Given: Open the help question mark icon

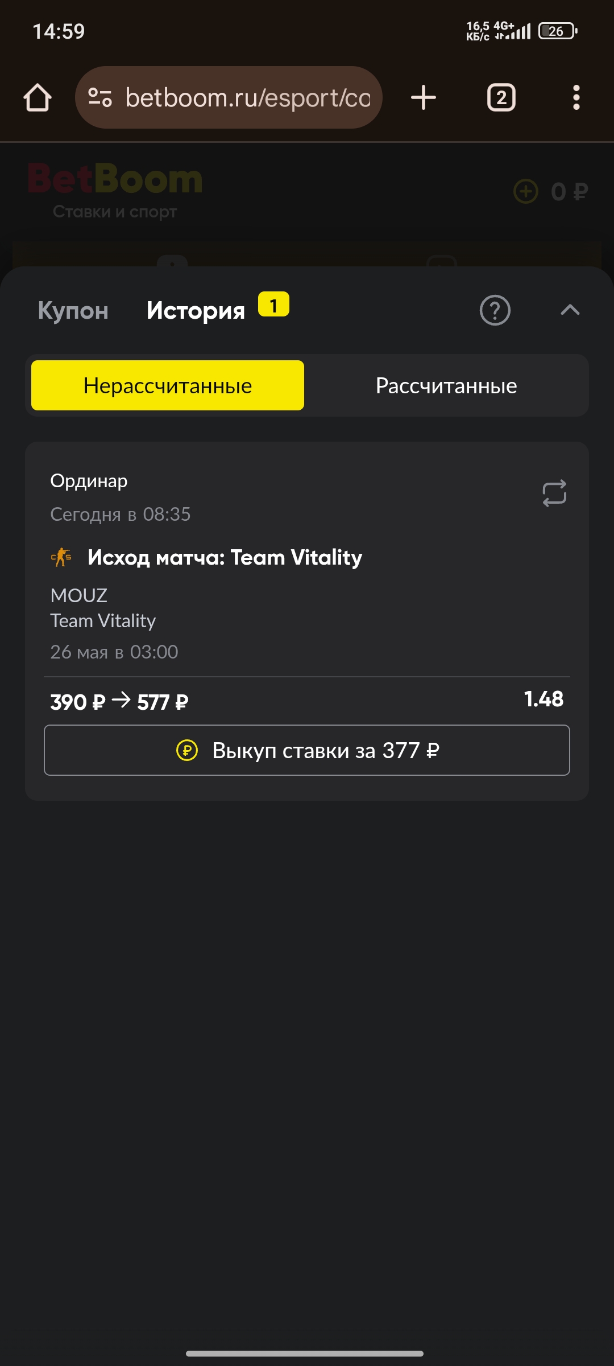Looking at the screenshot, I should click(495, 310).
